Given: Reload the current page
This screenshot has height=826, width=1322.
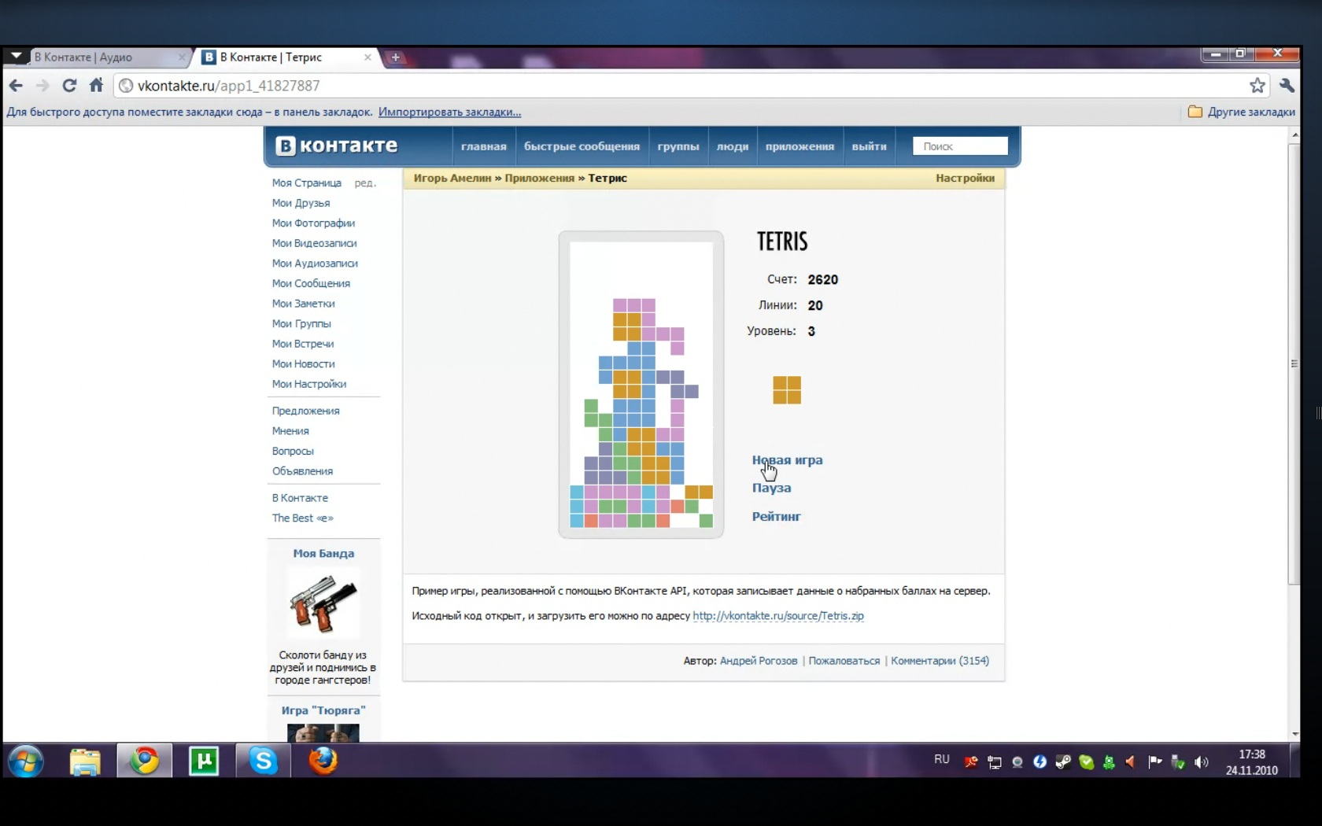Looking at the screenshot, I should click(69, 86).
